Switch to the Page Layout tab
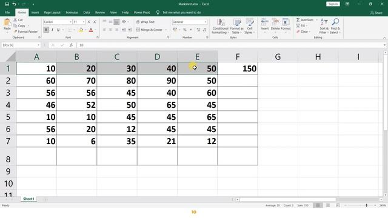The width and height of the screenshot is (388, 218). (52, 12)
